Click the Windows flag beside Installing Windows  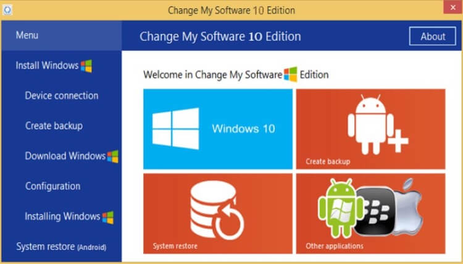click(x=108, y=216)
